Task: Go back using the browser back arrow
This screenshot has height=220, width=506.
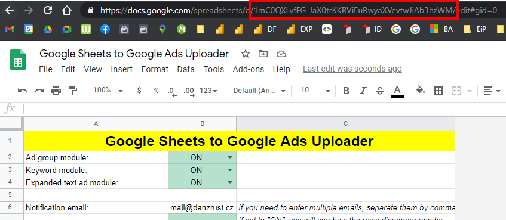Action: pos(10,11)
